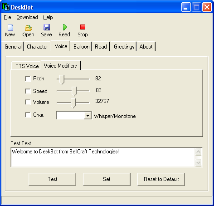The height and width of the screenshot is (206, 214).
Task: Stop speech with the red Stop icon
Action: (83, 27)
